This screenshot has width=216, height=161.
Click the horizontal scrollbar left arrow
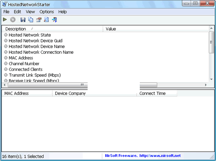[4, 85]
